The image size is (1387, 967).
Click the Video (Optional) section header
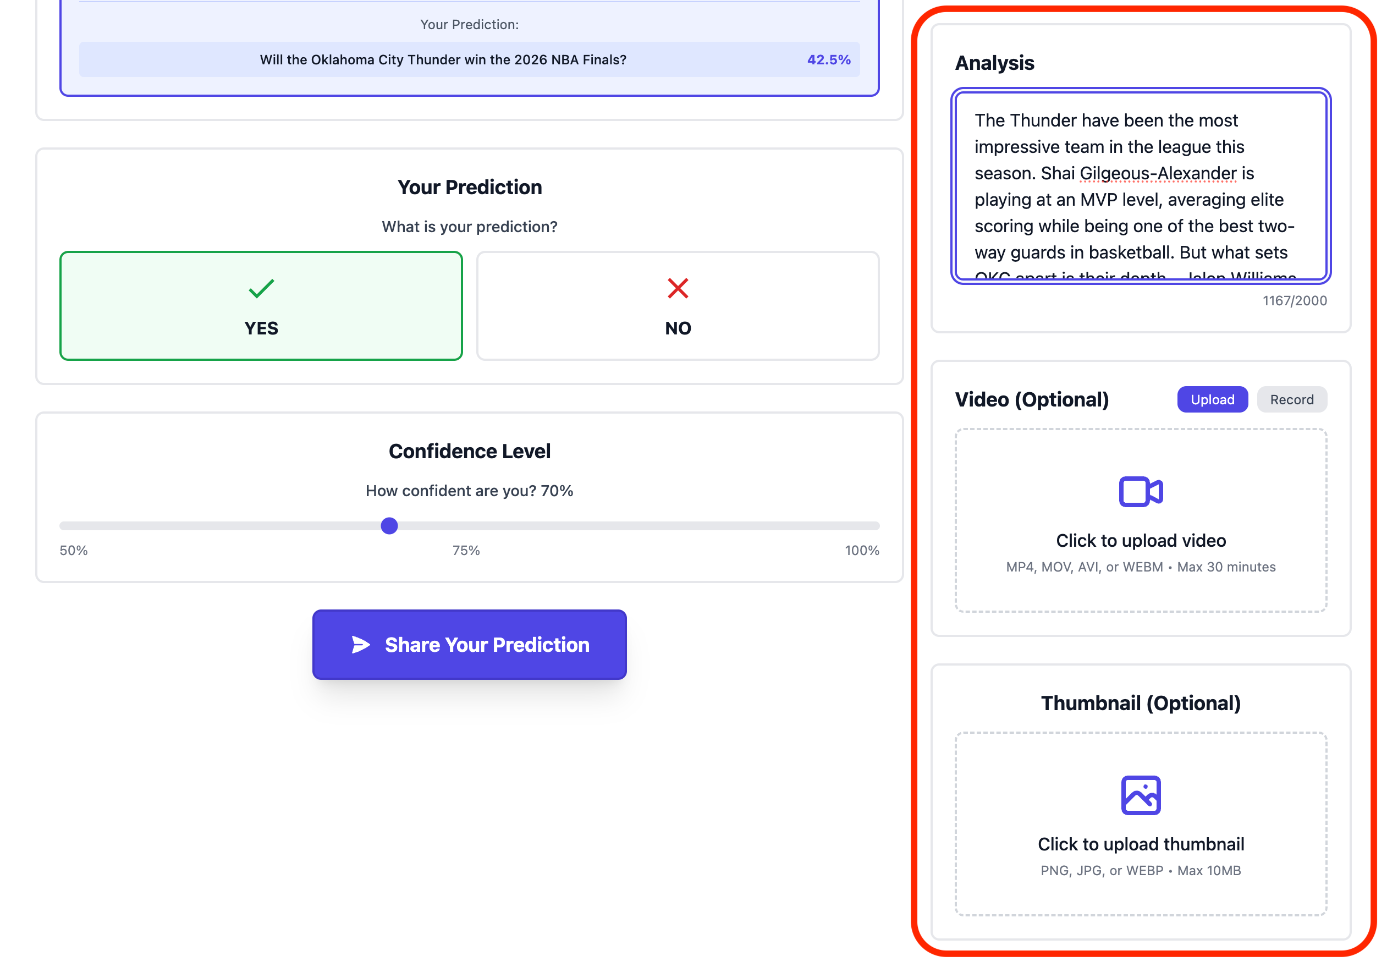click(x=1032, y=399)
